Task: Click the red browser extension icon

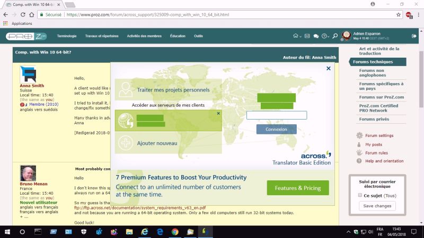Action: (x=409, y=15)
